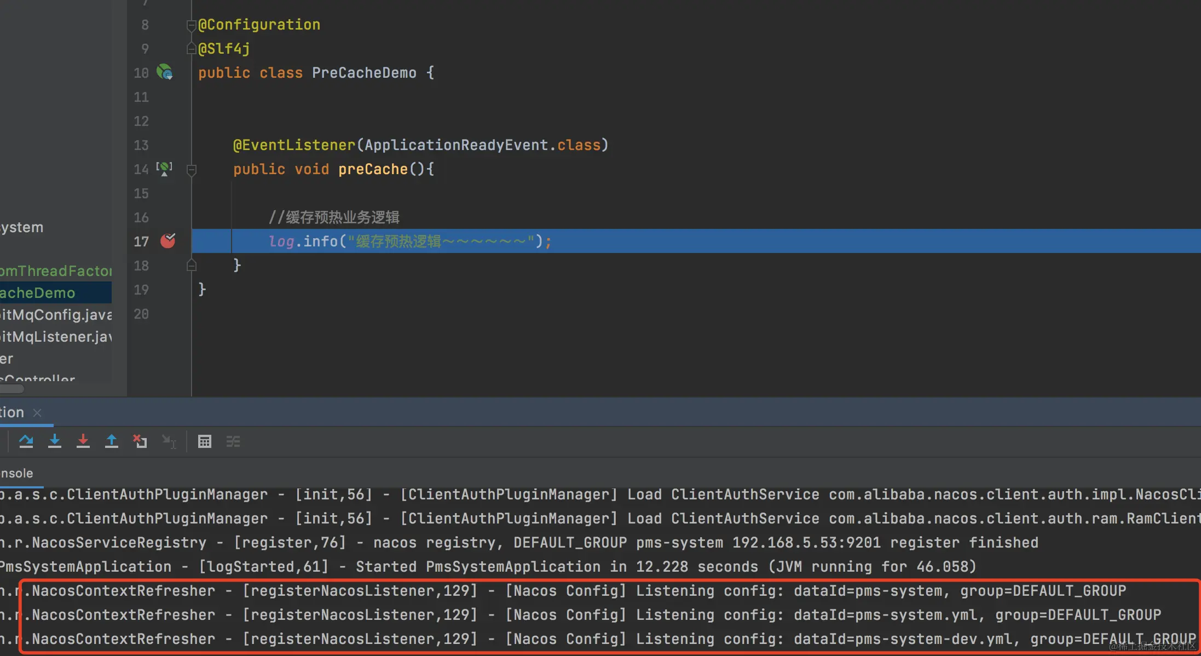The image size is (1201, 656).
Task: Select the ...ystem item in project tree
Action: coord(22,227)
